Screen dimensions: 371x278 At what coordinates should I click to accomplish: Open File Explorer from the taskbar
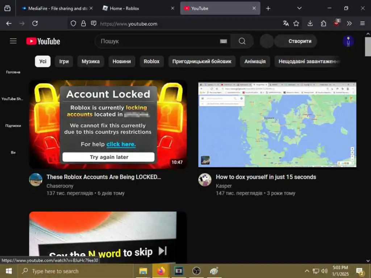tap(143, 271)
